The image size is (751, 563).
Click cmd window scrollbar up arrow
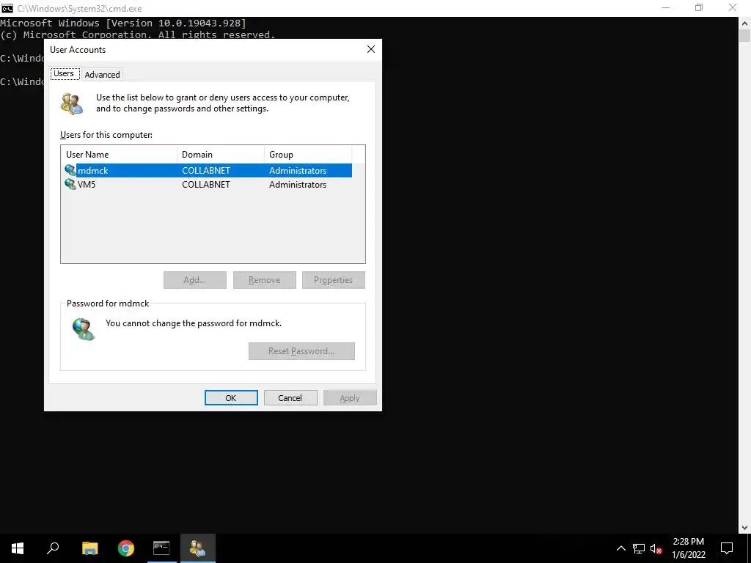[x=745, y=23]
